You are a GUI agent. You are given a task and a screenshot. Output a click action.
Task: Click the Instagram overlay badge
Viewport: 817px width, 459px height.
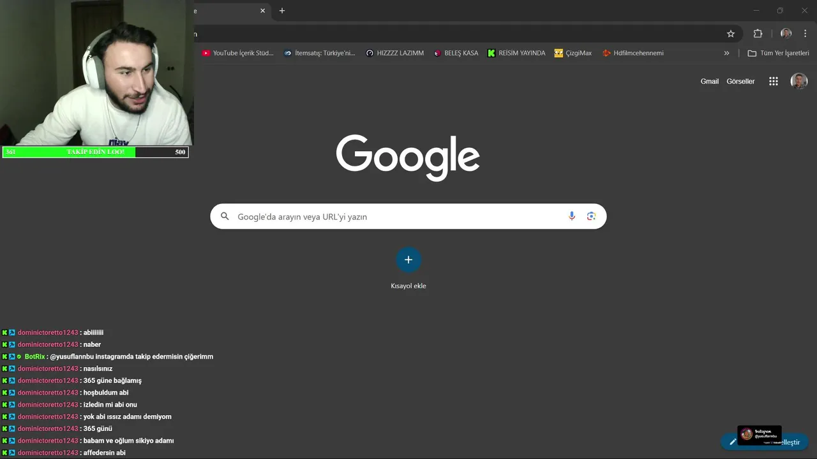(760, 435)
